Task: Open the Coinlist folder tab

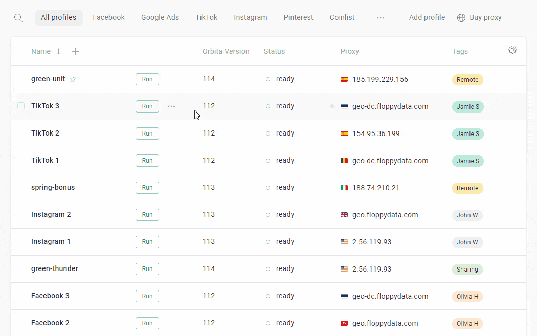Action: [342, 18]
